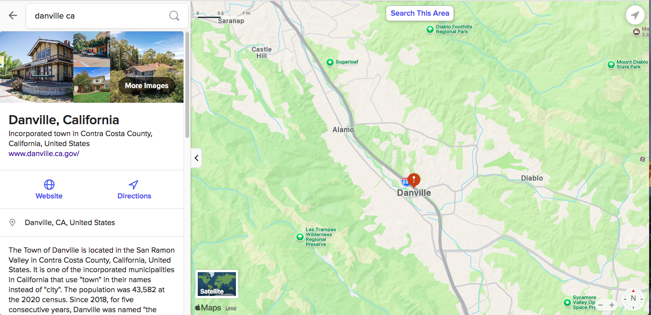Zoom in with the plus button
This screenshot has width=651, height=315.
point(612,305)
